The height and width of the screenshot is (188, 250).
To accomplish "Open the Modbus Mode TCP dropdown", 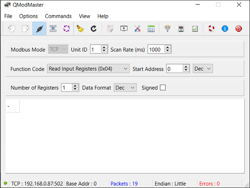I will [x=58, y=49].
